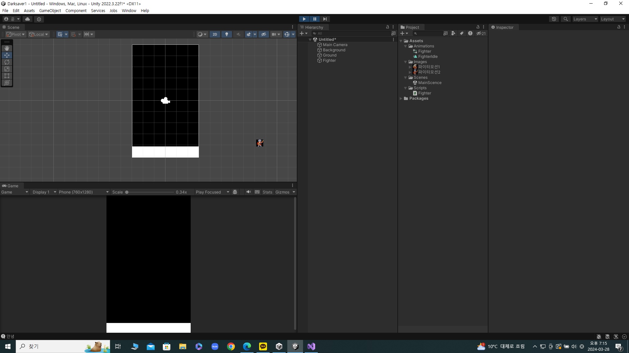Open the Scene view options menu
629x353 pixels.
pos(293,27)
